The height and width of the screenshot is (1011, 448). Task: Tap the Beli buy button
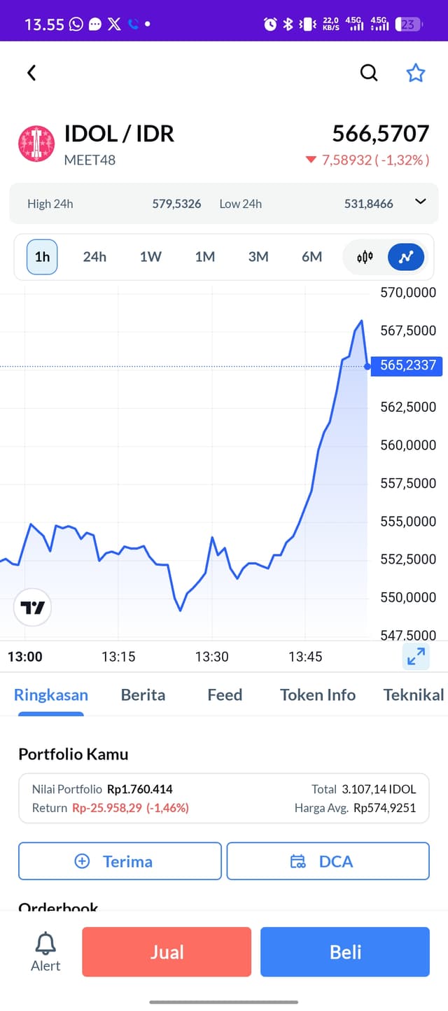pos(345,951)
